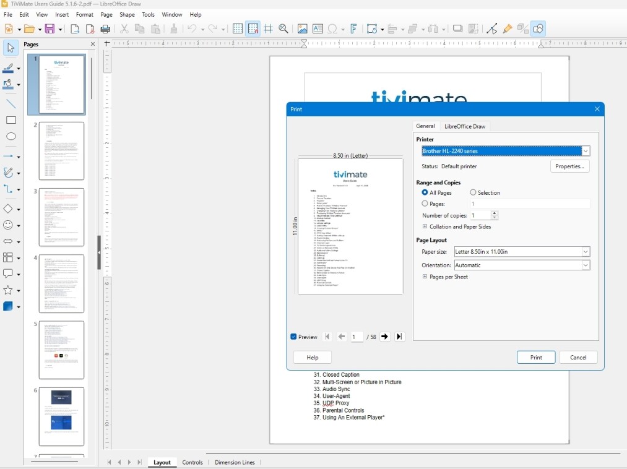The height and width of the screenshot is (469, 627).
Task: Toggle the Shadow toolbar icon
Action: point(457,29)
